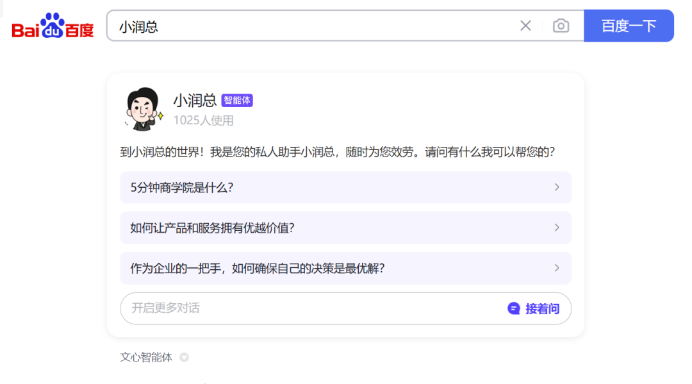Open chevron on 5分钟商学院是什么 row

(x=557, y=188)
